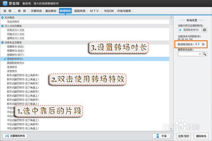212x141 pixels.
Task: Click the 转场特效时长 seconds field
Action: tap(198, 44)
